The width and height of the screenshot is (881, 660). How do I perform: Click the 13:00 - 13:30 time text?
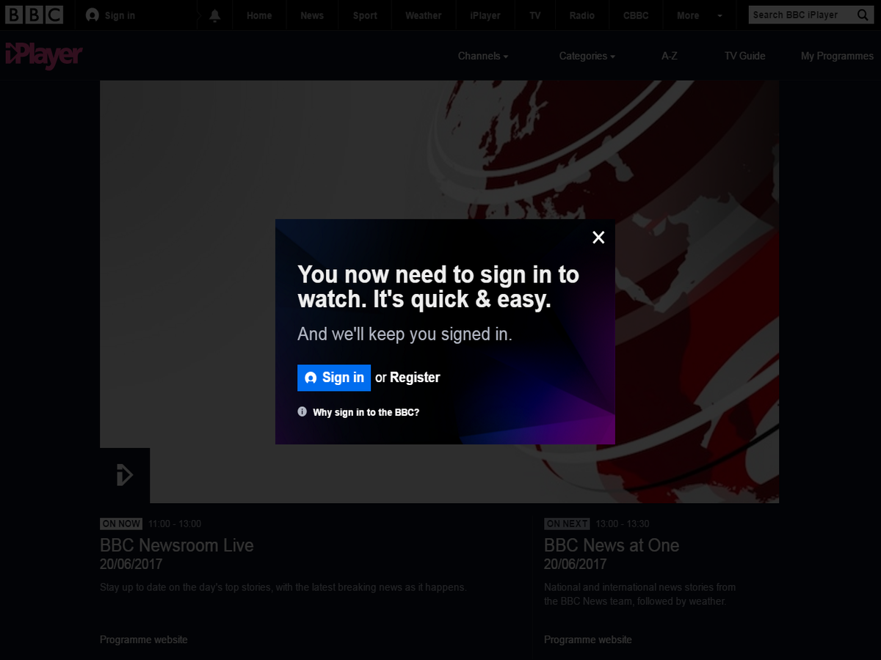(x=623, y=524)
